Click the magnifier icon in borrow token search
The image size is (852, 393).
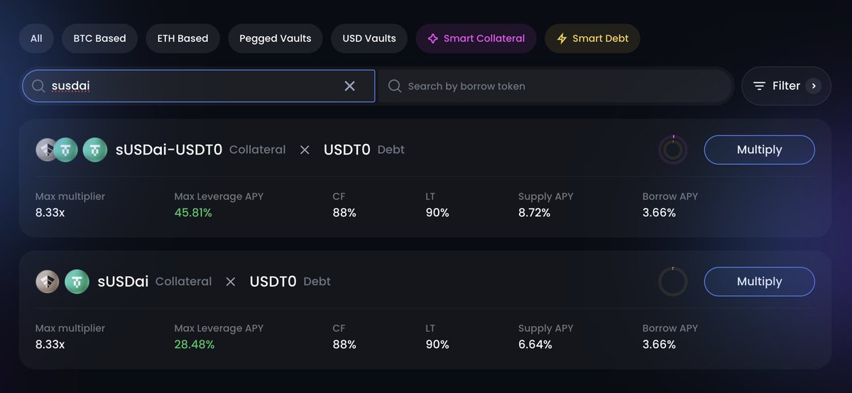[x=395, y=86]
